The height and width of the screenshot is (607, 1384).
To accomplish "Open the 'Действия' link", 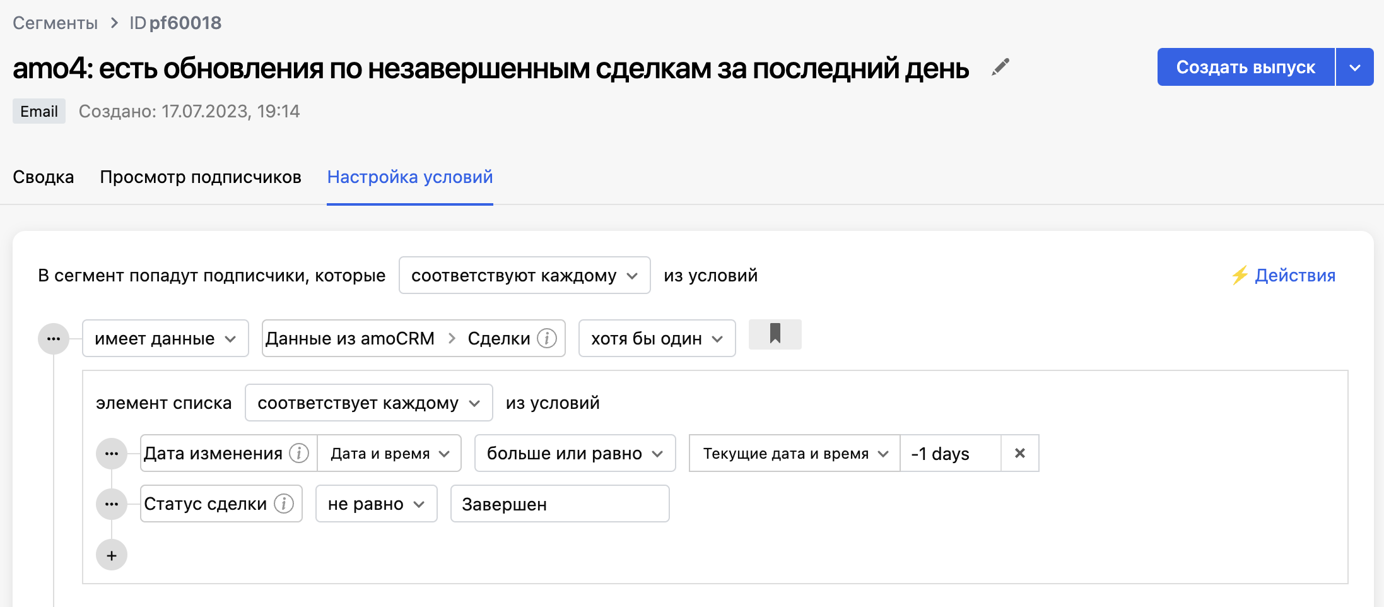I will 1283,276.
